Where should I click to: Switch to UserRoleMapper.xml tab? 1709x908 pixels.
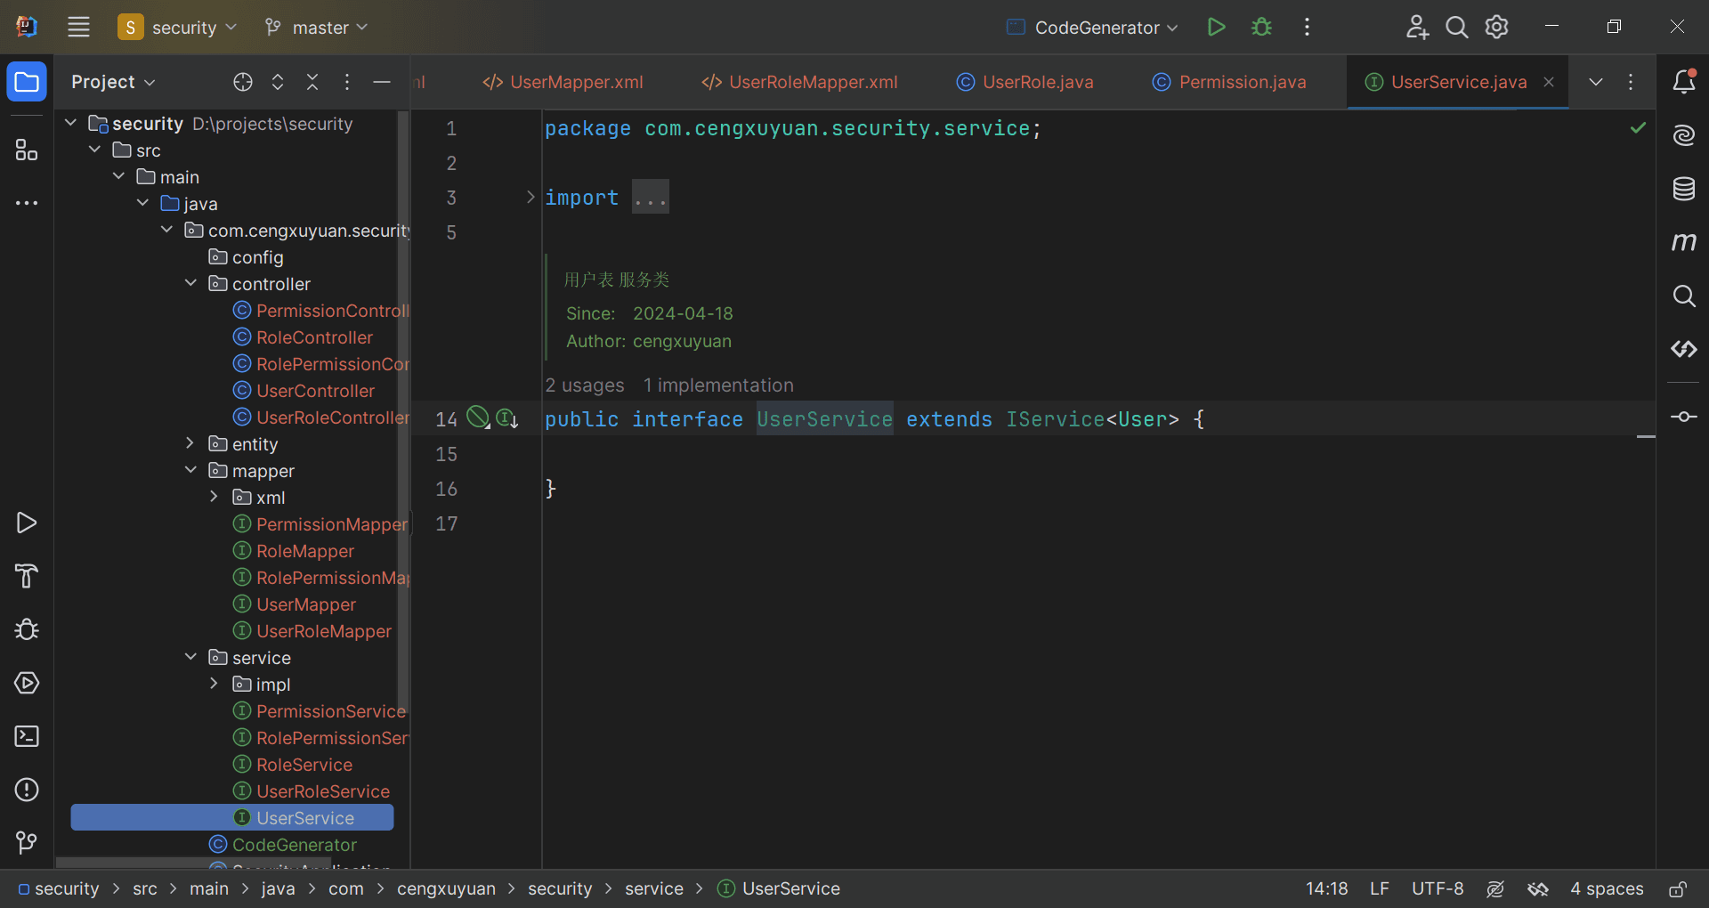(799, 82)
